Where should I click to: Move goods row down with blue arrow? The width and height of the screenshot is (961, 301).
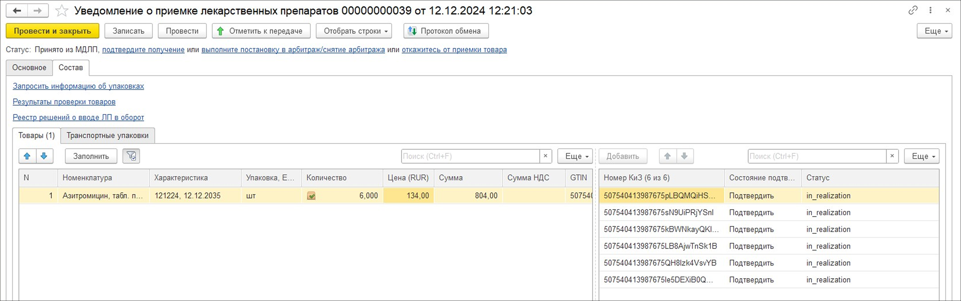[x=44, y=156]
